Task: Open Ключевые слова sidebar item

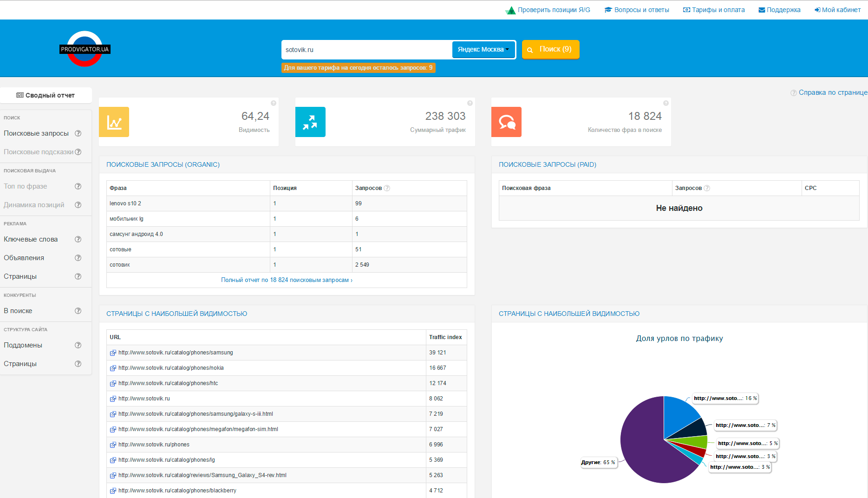Action: tap(31, 239)
